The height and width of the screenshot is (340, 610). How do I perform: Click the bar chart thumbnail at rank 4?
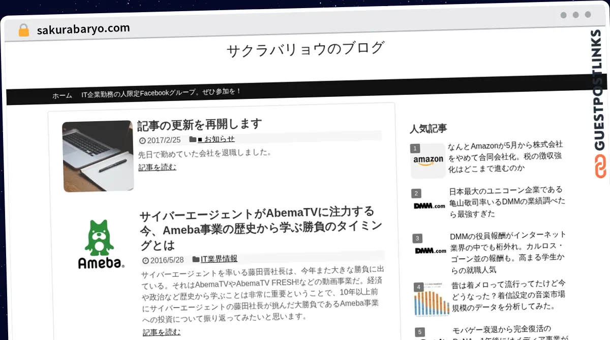(x=430, y=303)
